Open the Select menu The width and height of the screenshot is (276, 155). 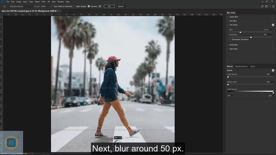[x=37, y=2]
